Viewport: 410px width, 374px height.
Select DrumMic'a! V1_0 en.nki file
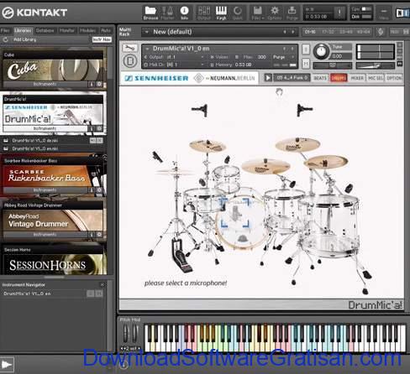tap(53, 148)
